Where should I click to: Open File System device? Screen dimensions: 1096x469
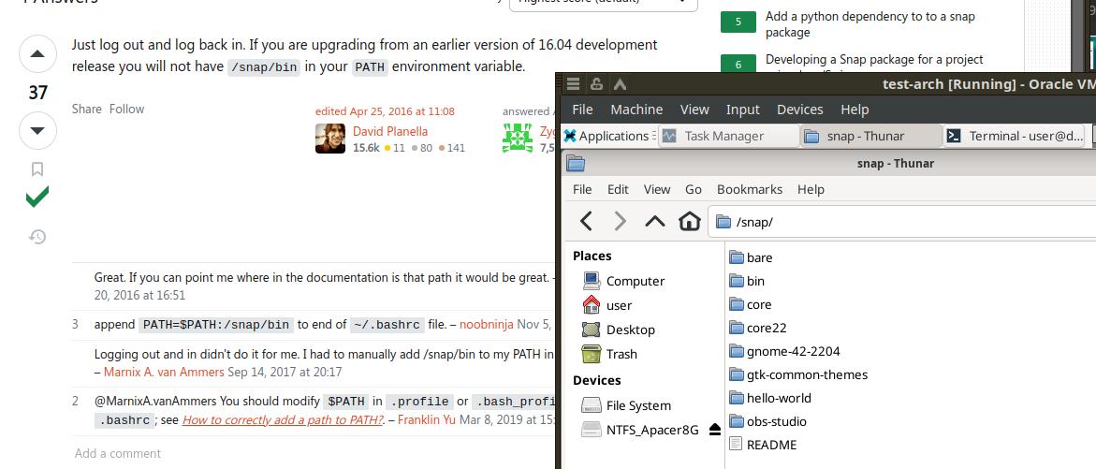(x=626, y=405)
